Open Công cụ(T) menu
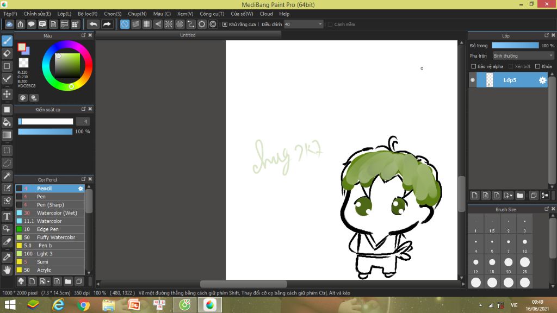Screen dimensions: 557x313 pyautogui.click(x=212, y=14)
